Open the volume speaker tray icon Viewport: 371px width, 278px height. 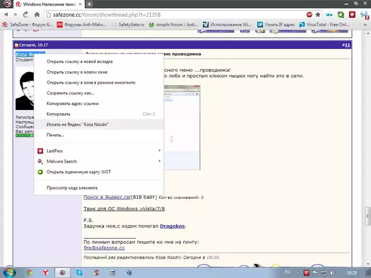(x=332, y=273)
